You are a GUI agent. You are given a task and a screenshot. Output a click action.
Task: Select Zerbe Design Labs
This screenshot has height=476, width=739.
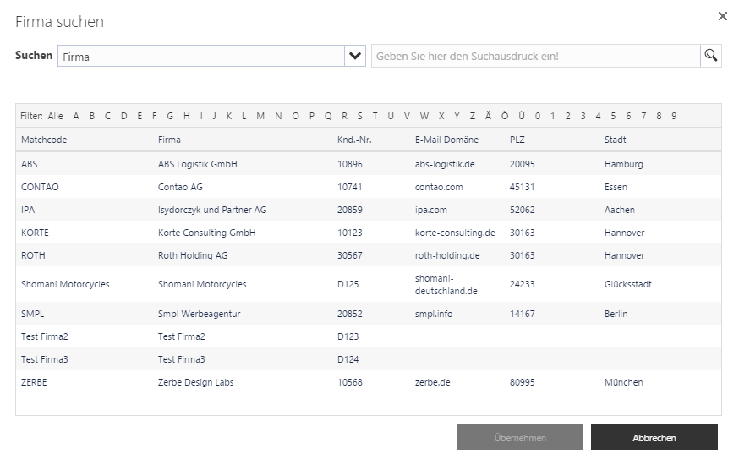click(195, 382)
